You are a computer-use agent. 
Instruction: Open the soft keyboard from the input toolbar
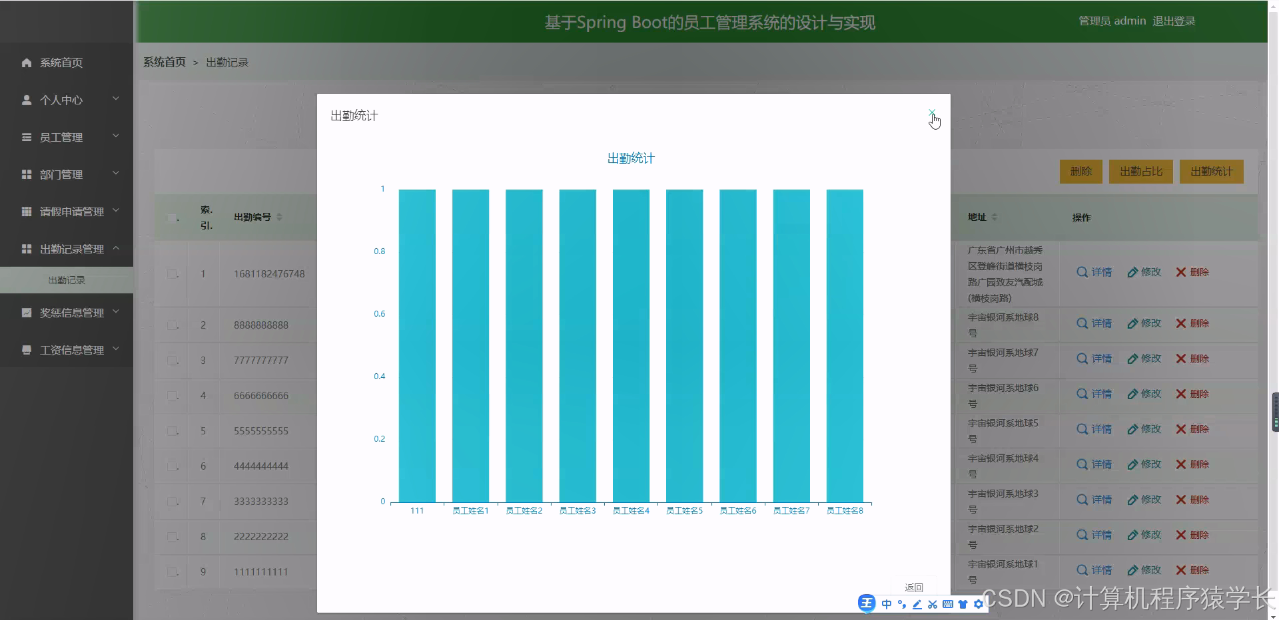(947, 604)
